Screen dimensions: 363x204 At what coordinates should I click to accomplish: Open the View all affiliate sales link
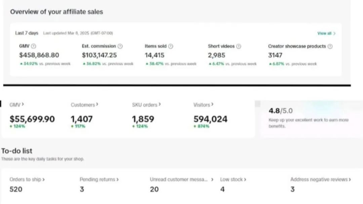click(326, 34)
